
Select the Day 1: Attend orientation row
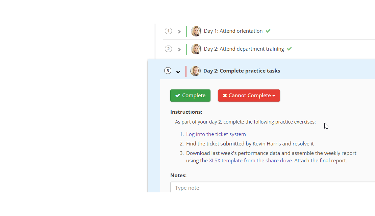[233, 31]
